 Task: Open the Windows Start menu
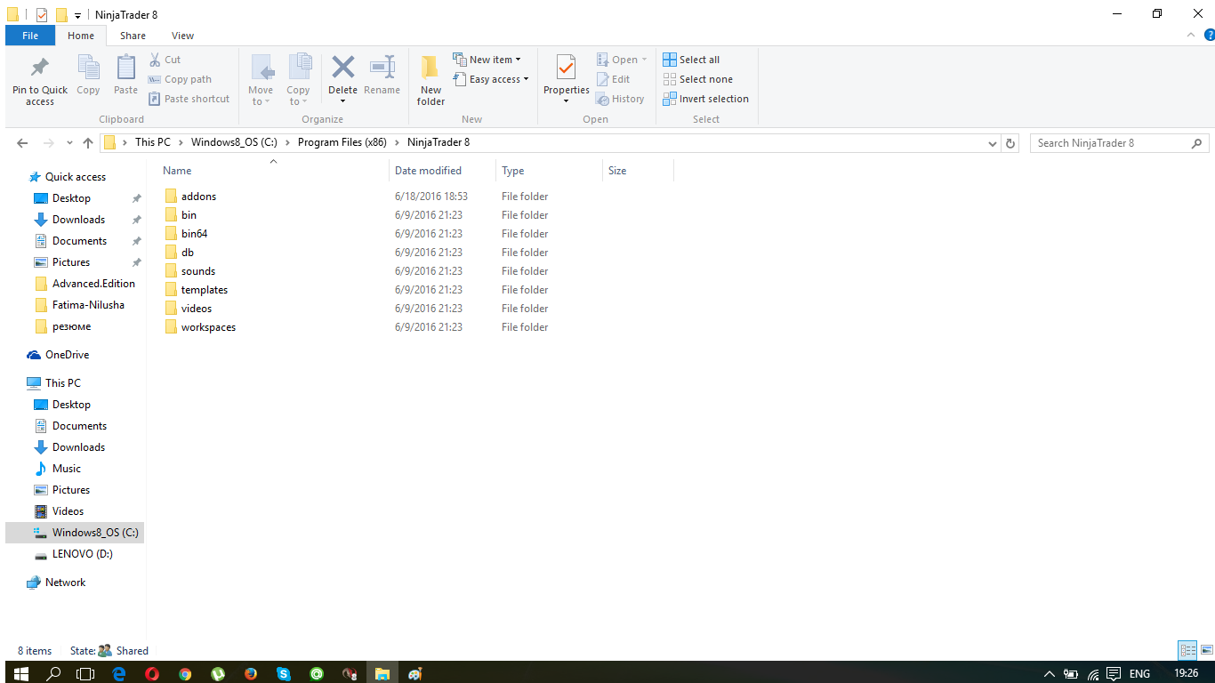tap(20, 673)
